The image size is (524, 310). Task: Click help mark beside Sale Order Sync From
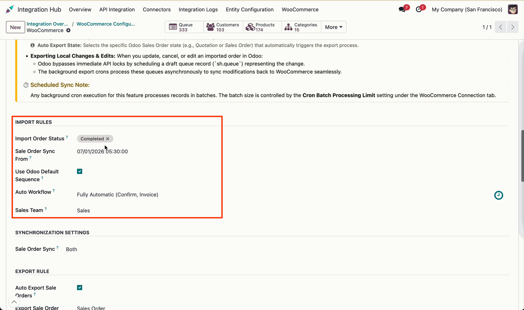(30, 157)
